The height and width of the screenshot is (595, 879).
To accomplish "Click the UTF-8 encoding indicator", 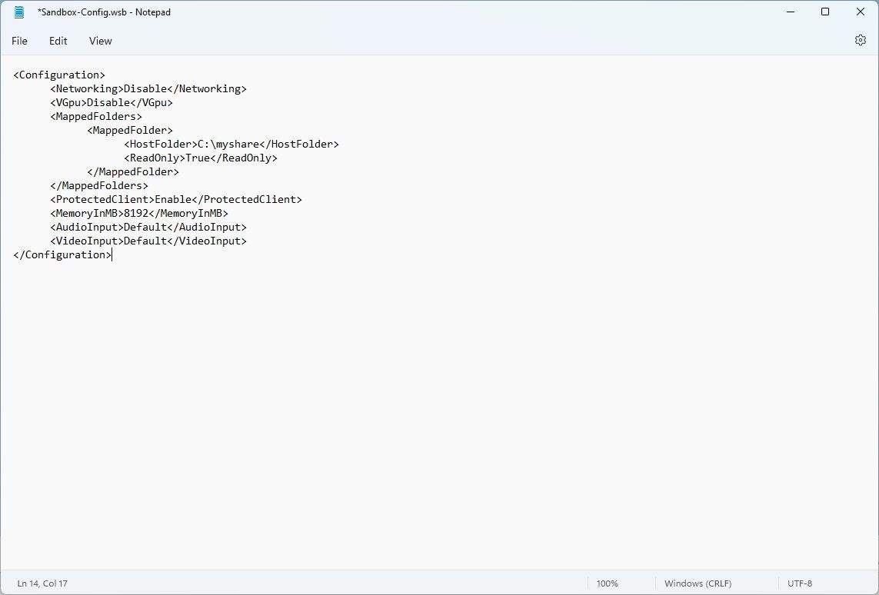I will [800, 583].
